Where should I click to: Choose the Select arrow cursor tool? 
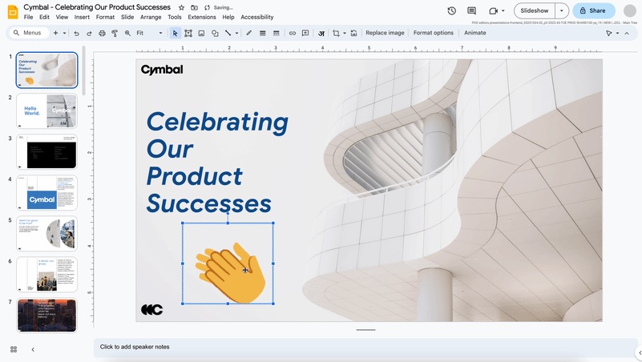pos(176,33)
